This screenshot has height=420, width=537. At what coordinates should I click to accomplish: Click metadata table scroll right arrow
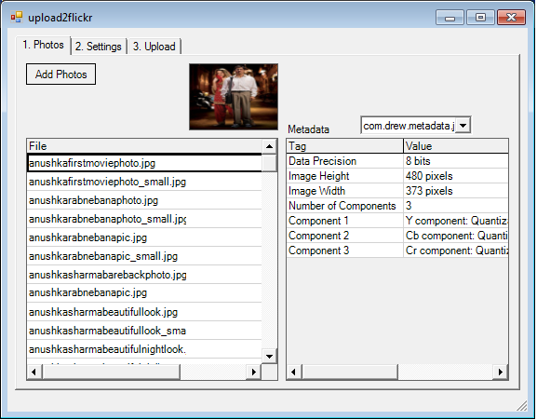pos(501,372)
